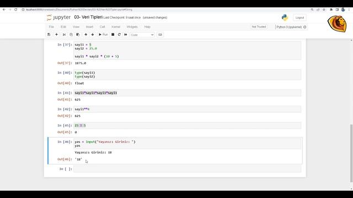The height and width of the screenshot is (198, 353).
Task: Paste cells below icon
Action: pos(78,35)
